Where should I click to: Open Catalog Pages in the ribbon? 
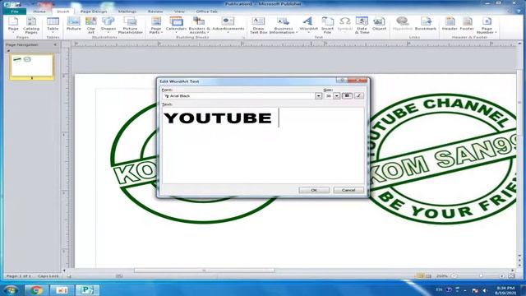(31, 25)
